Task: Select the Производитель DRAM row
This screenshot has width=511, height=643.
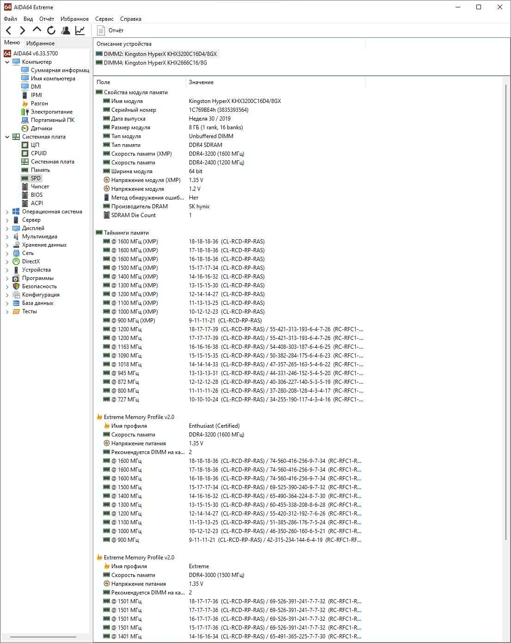Action: (x=229, y=206)
